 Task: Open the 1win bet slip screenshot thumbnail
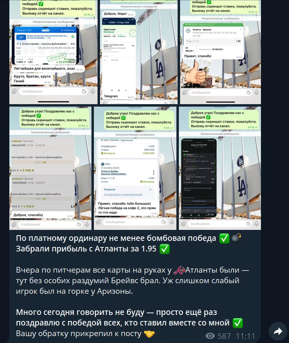53,52
